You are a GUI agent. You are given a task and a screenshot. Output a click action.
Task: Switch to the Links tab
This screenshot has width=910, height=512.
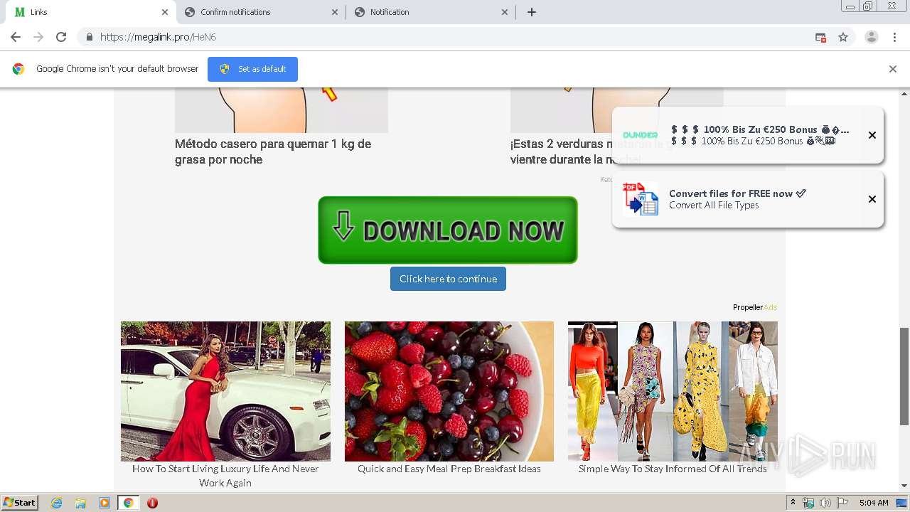tap(91, 12)
